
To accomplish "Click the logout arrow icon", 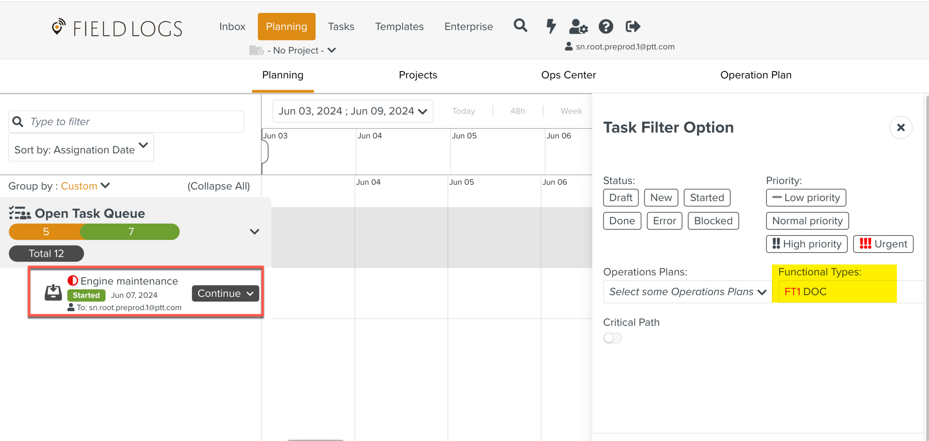I will pos(633,26).
